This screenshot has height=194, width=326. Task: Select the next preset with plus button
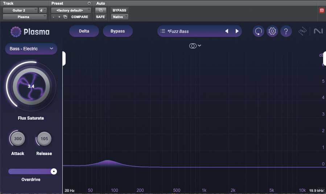(59, 17)
